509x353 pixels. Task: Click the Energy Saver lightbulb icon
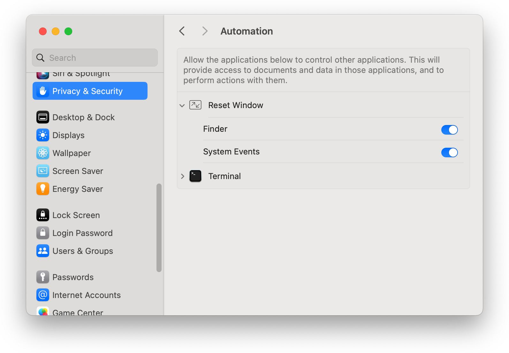[x=43, y=189]
